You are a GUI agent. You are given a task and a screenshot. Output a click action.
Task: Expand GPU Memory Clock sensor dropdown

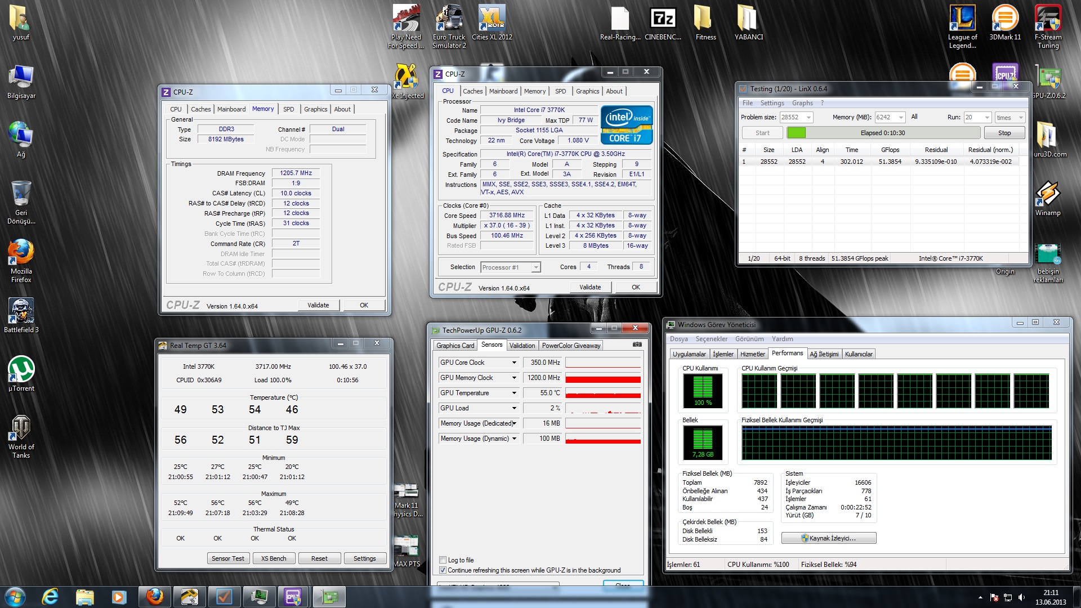pyautogui.click(x=514, y=378)
